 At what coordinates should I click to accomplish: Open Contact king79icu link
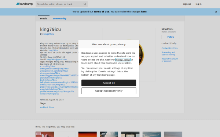pyautogui.click(x=170, y=48)
